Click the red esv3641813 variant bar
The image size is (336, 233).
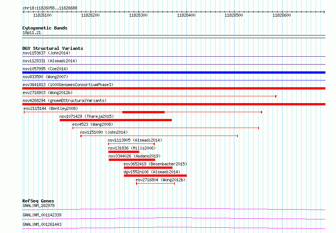174,88
